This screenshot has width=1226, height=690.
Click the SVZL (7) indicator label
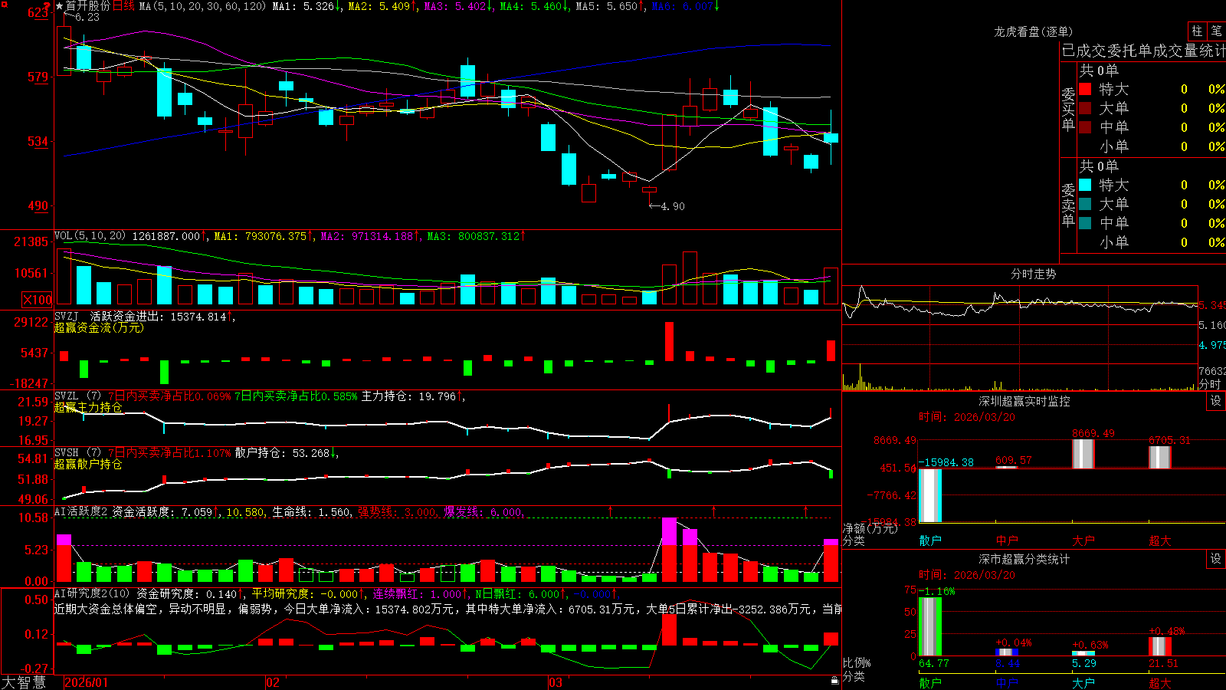[x=77, y=396]
